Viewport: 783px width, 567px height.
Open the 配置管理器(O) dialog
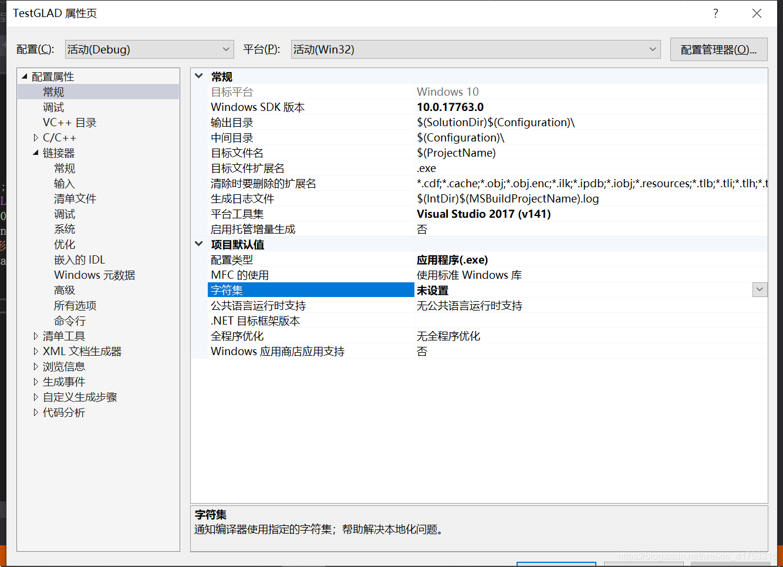[x=718, y=49]
